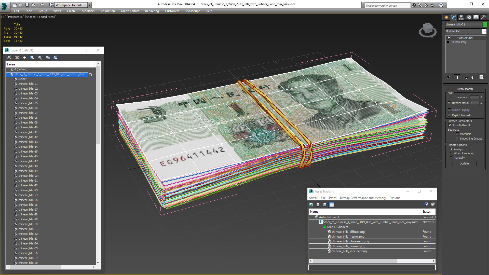Click Freeze/Unfreeze All Layers icon
489x275 pixels.
pos(55,58)
